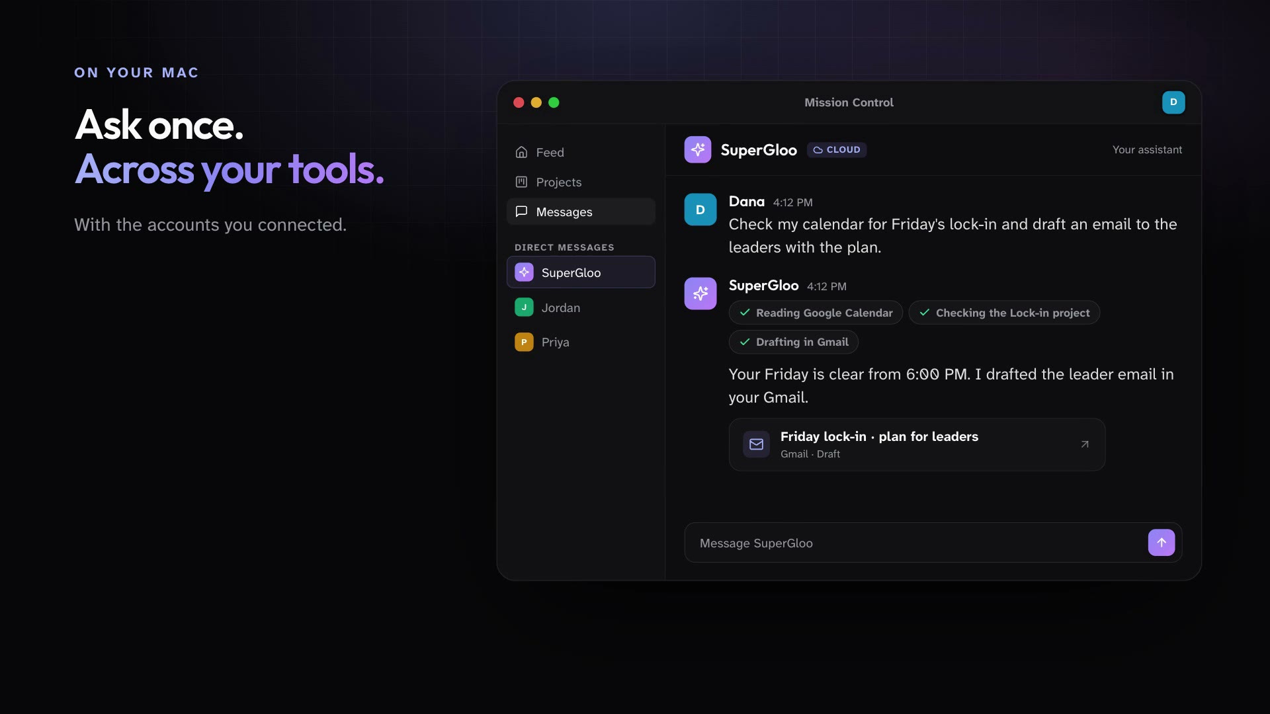Click the Gmail · Draft subtitle
1270x714 pixels.
click(x=810, y=454)
